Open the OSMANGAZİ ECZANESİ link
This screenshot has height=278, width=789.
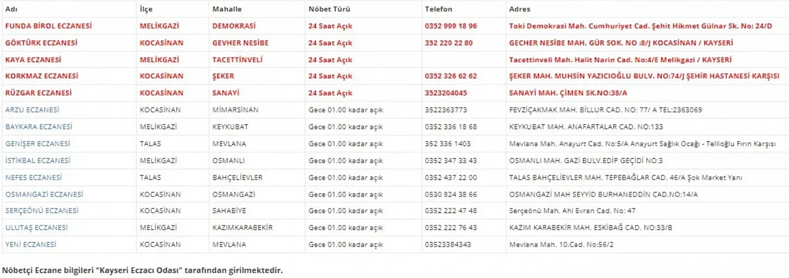click(x=44, y=194)
